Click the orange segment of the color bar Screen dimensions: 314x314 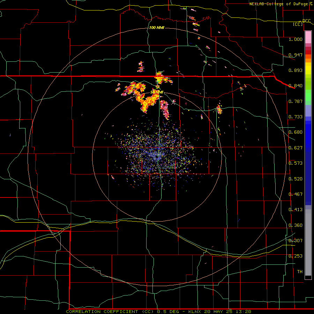[308, 59]
